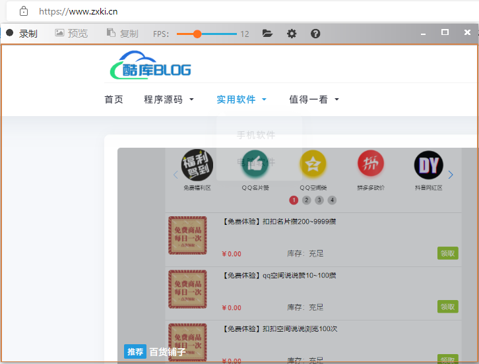The height and width of the screenshot is (364, 479).
Task: Open 【免费体验】扣扣名片赞200~9999赞 title
Action: (x=279, y=222)
